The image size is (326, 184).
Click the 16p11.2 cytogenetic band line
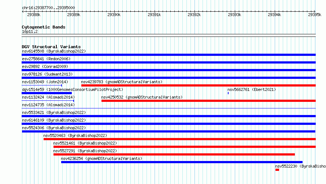(168, 35)
